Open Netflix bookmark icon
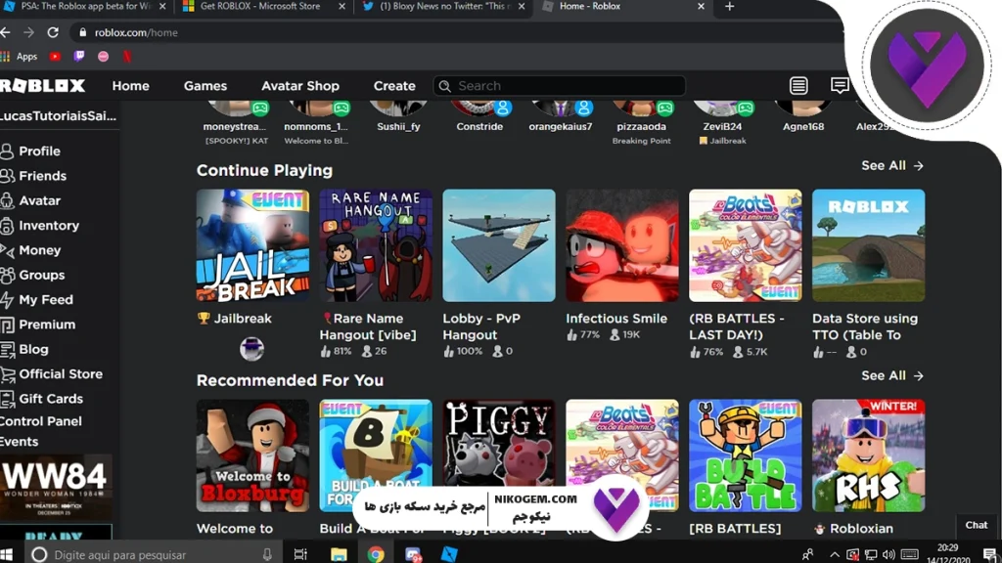Image resolution: width=1002 pixels, height=563 pixels. [127, 56]
